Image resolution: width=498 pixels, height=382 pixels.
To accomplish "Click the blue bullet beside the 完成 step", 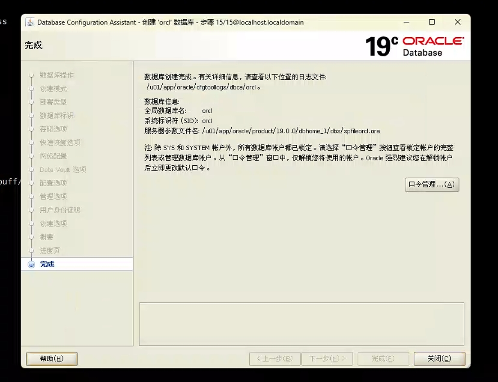I will 31,264.
